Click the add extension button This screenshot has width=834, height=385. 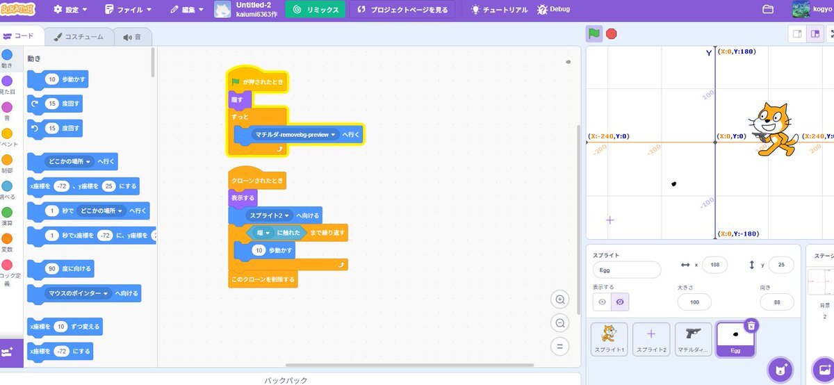pos(11,353)
